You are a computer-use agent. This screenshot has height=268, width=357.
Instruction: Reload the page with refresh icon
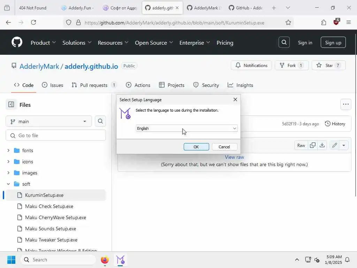tap(33, 22)
